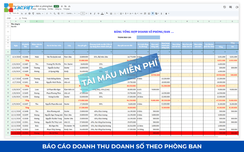Open the Trợ giúp menu
Viewport: 244px width, 152px height.
[x=66, y=9]
